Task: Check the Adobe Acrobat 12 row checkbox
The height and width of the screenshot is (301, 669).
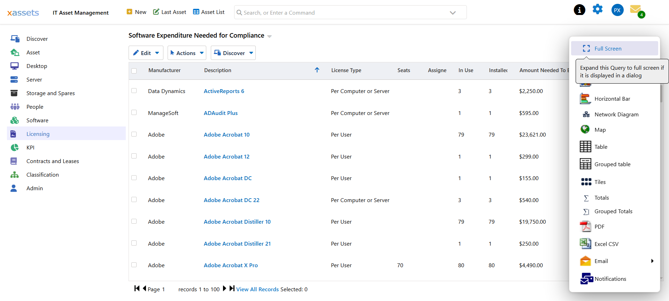Action: click(134, 156)
